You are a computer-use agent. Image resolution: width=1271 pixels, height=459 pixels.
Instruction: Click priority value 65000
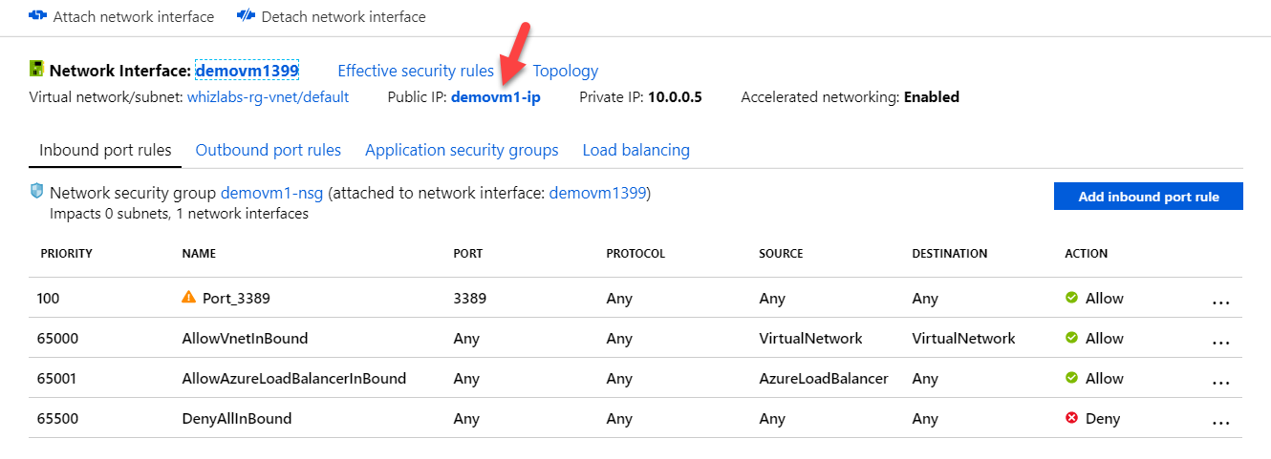(x=56, y=338)
